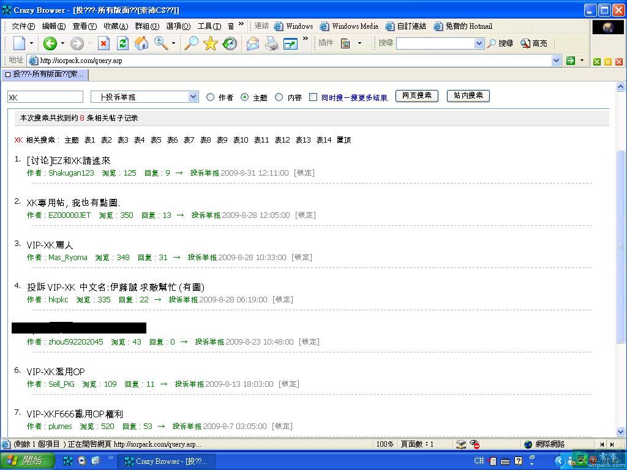The height and width of the screenshot is (470, 627).
Task: Open the thread 'VIP-XK濫用OP'
Action: click(x=56, y=371)
